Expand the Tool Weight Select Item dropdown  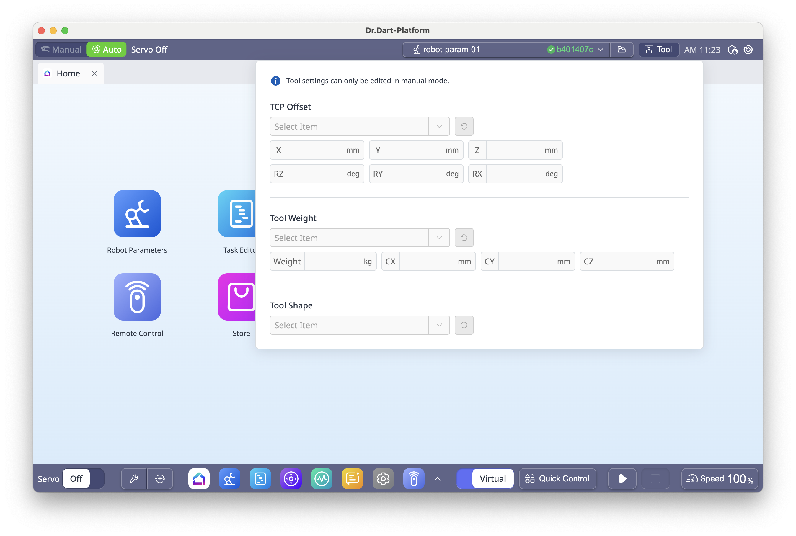click(359, 238)
